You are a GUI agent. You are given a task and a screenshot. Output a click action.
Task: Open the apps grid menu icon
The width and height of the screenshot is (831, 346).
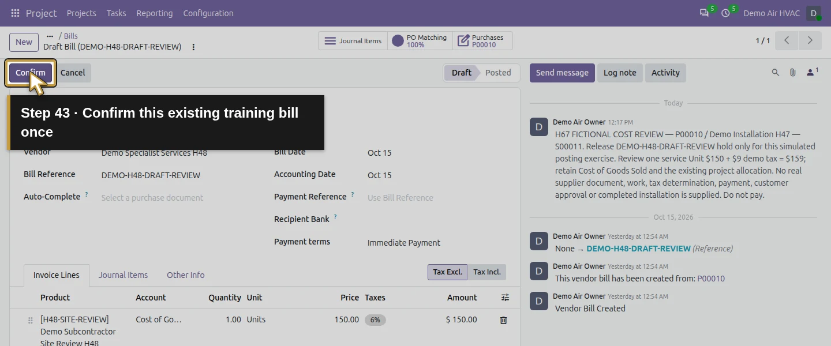(15, 13)
